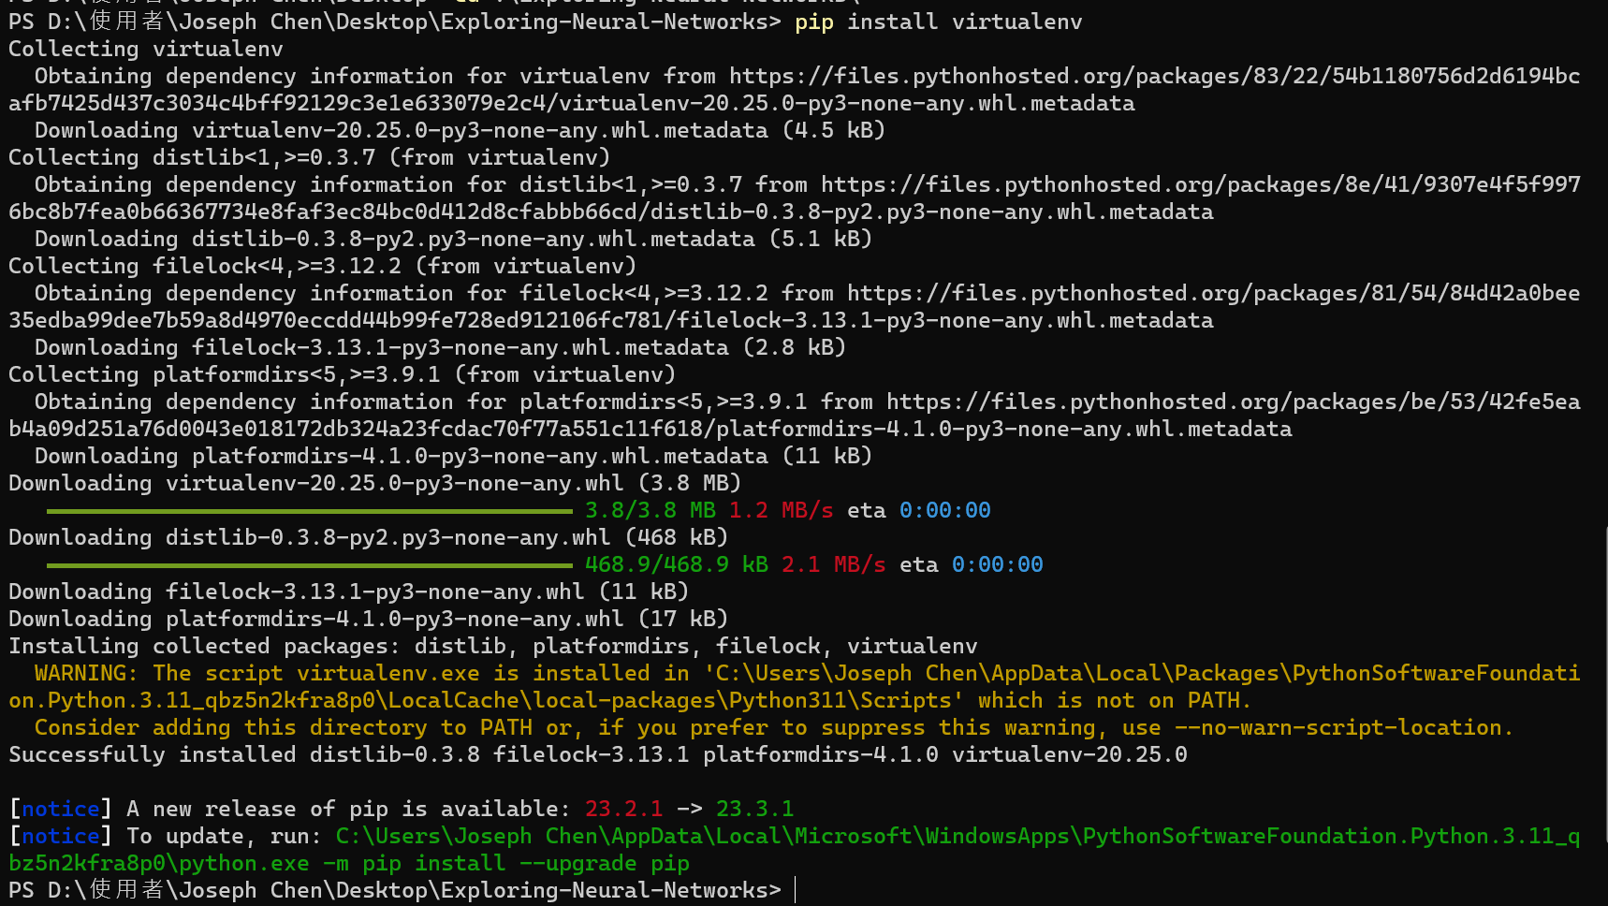Click the green python.exe upgrade pip command
Viewport: 1608px width, 906px height.
pos(794,849)
